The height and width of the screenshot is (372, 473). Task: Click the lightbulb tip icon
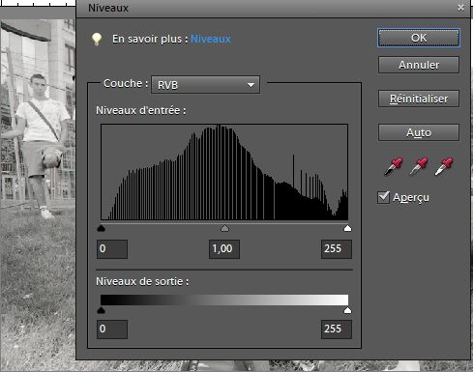(x=97, y=40)
